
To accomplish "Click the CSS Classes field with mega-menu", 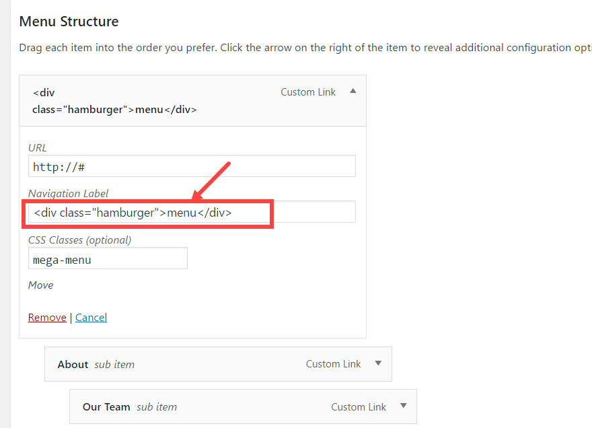I will click(108, 258).
